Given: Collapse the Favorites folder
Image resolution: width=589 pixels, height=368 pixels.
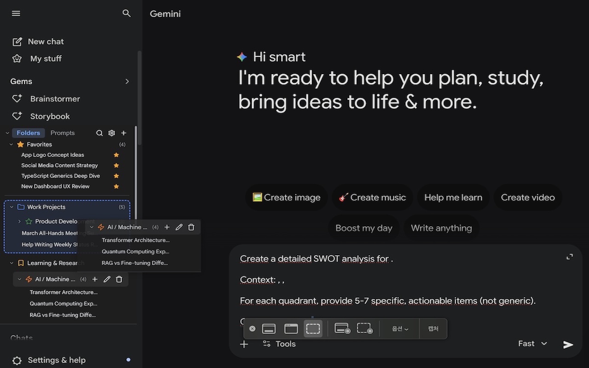Looking at the screenshot, I should pyautogui.click(x=12, y=144).
